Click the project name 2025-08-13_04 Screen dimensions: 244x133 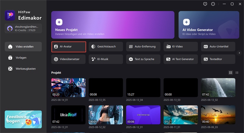coord(135,100)
